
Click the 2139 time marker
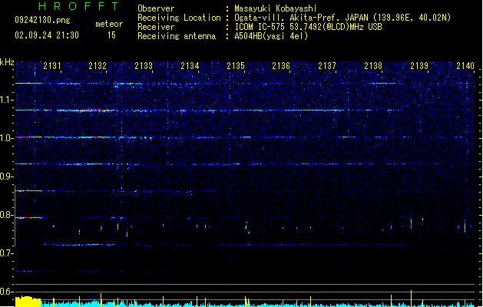click(419, 66)
